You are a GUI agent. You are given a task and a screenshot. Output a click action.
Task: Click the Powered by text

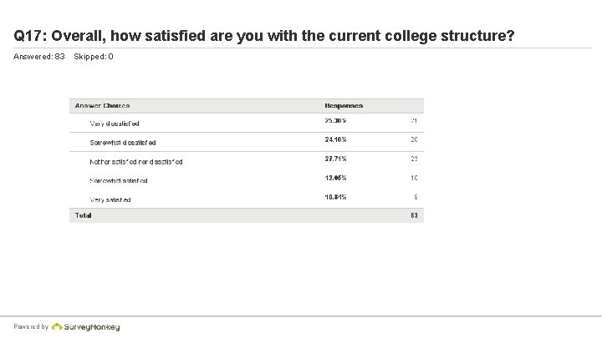(31, 327)
